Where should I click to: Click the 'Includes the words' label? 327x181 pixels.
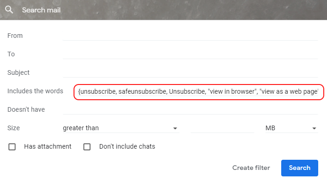[35, 91]
